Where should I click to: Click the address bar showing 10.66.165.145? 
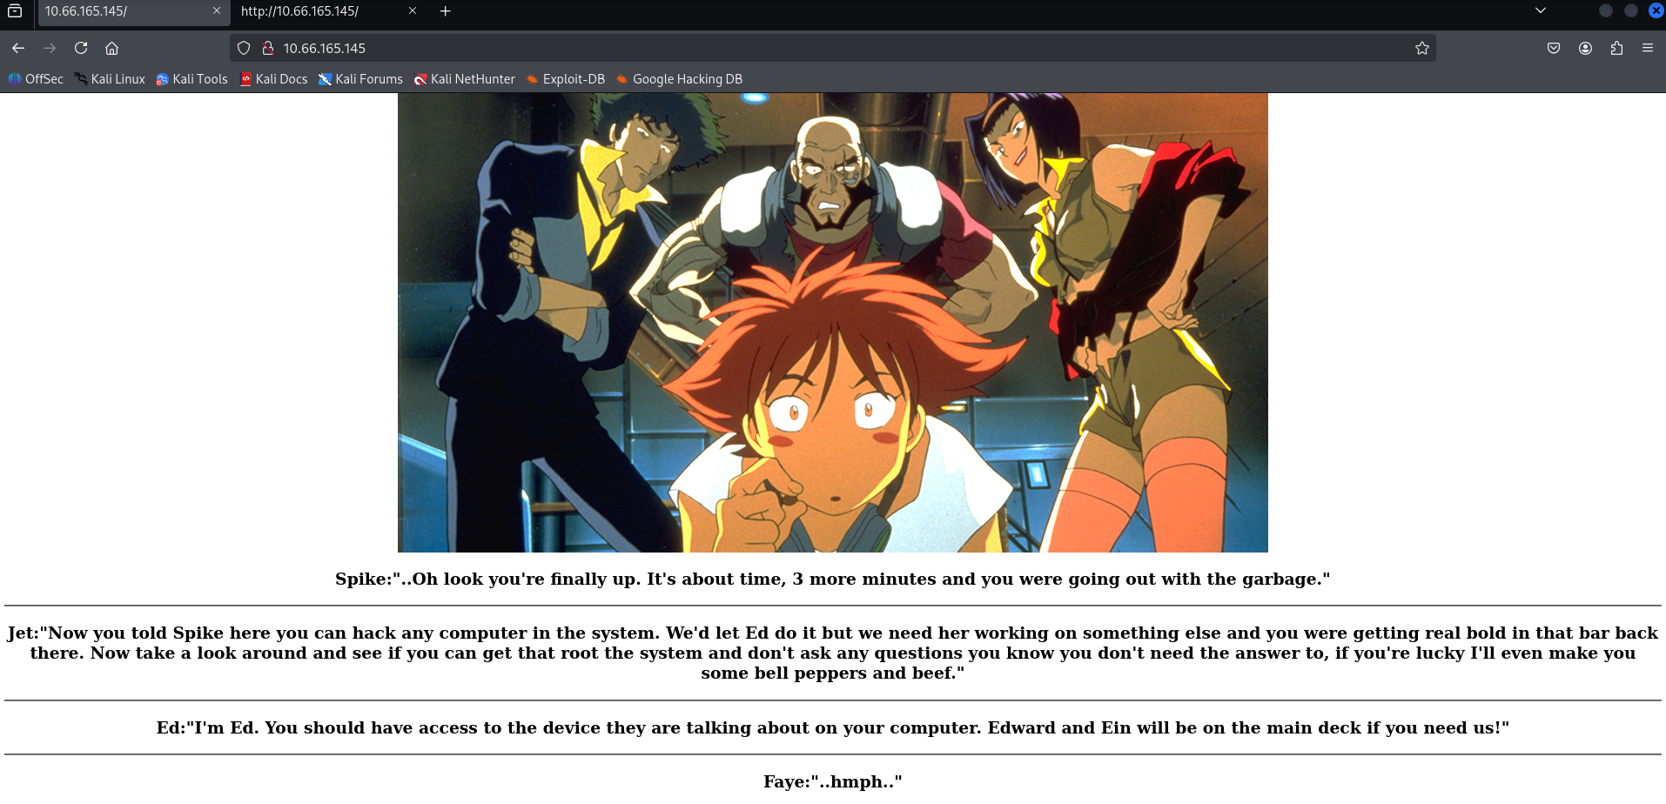pyautogui.click(x=783, y=48)
